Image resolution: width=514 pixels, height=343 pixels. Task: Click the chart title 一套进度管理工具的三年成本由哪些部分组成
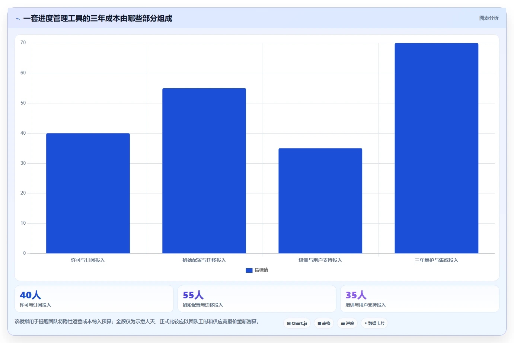(98, 18)
